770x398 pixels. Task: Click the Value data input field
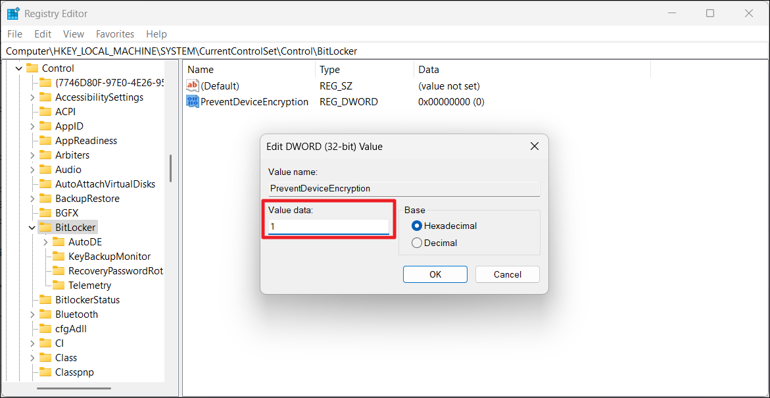tap(329, 227)
